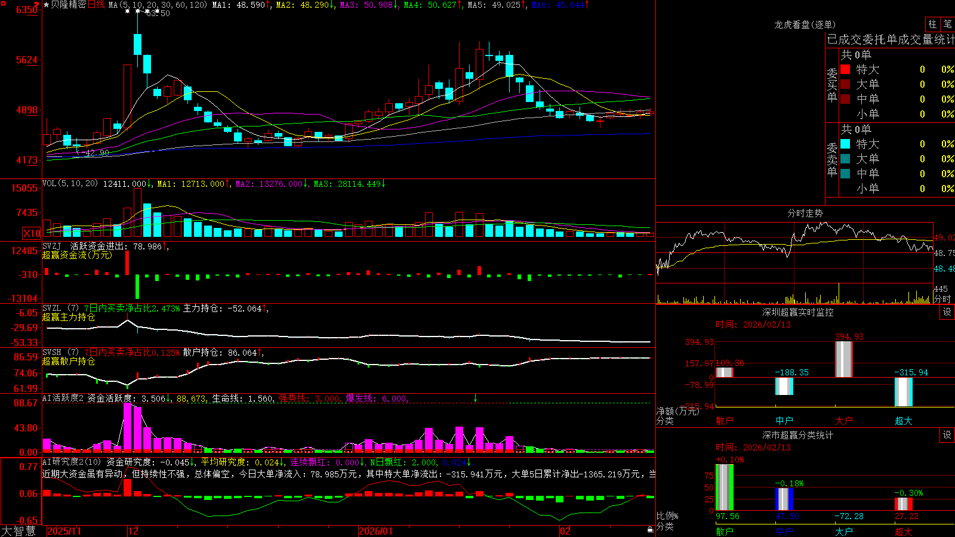
Task: Open MA(5,10,20,30,60,120) indicator parameters
Action: pyautogui.click(x=158, y=5)
